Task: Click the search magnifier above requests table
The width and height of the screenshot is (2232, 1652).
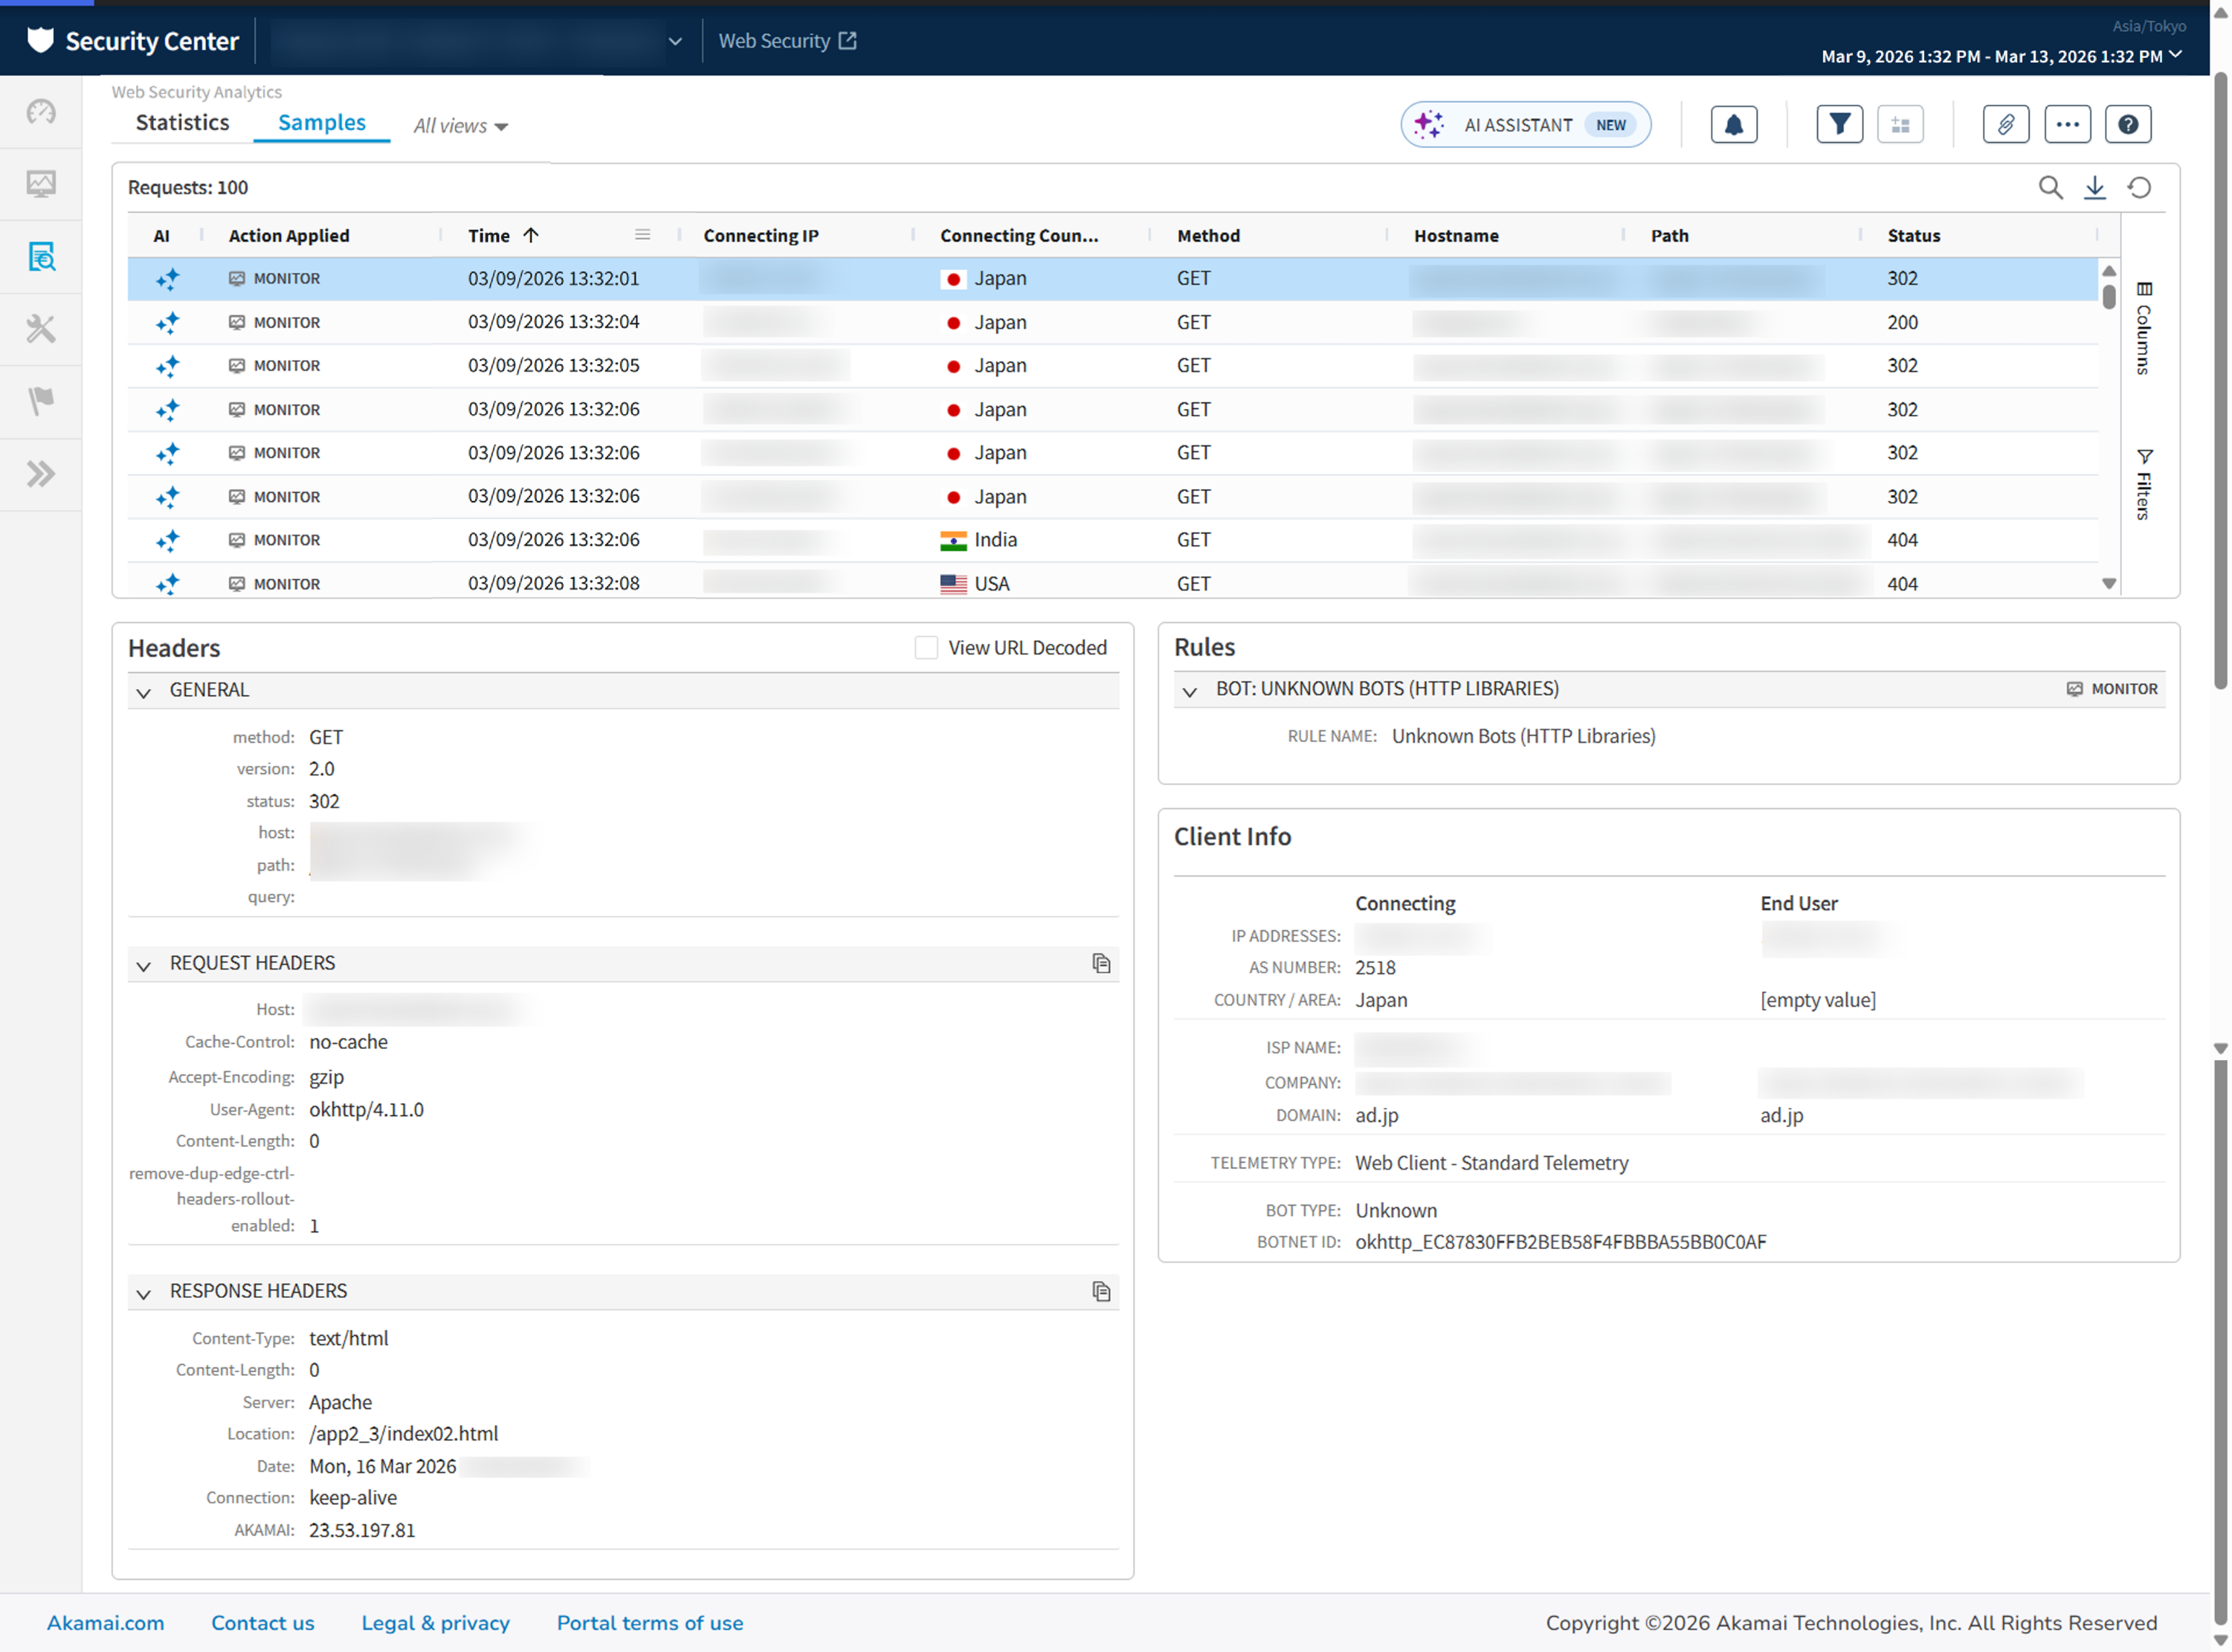Action: tap(2050, 188)
